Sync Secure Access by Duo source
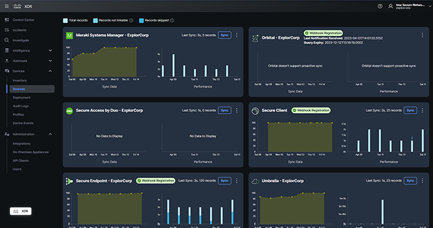Viewport: 433px width, 228px height. [x=225, y=111]
